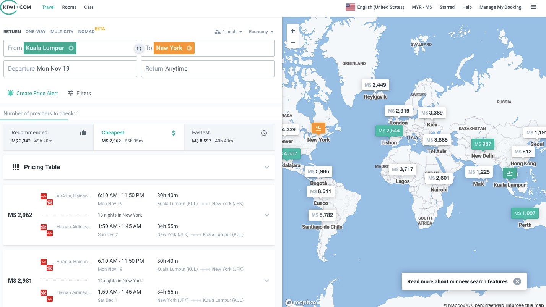Open the Filters button

[x=80, y=93]
